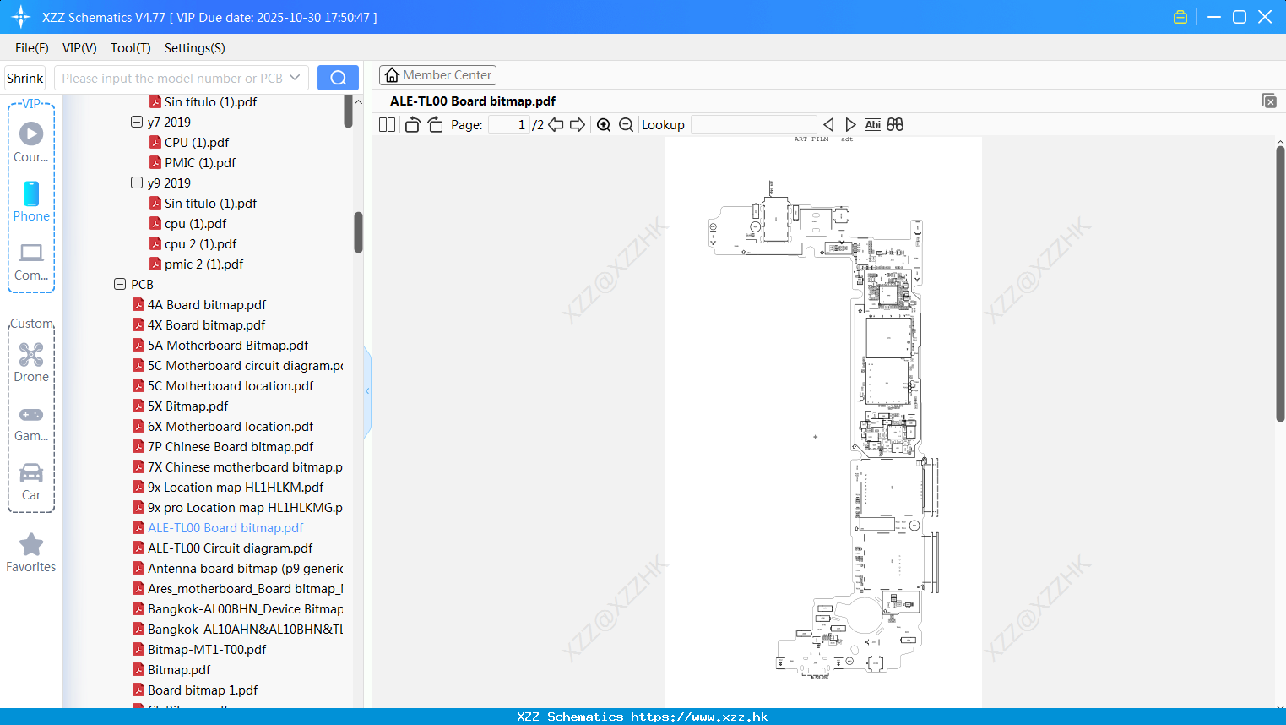Image resolution: width=1286 pixels, height=725 pixels.
Task: Rotate page counterclockwise
Action: pos(412,124)
